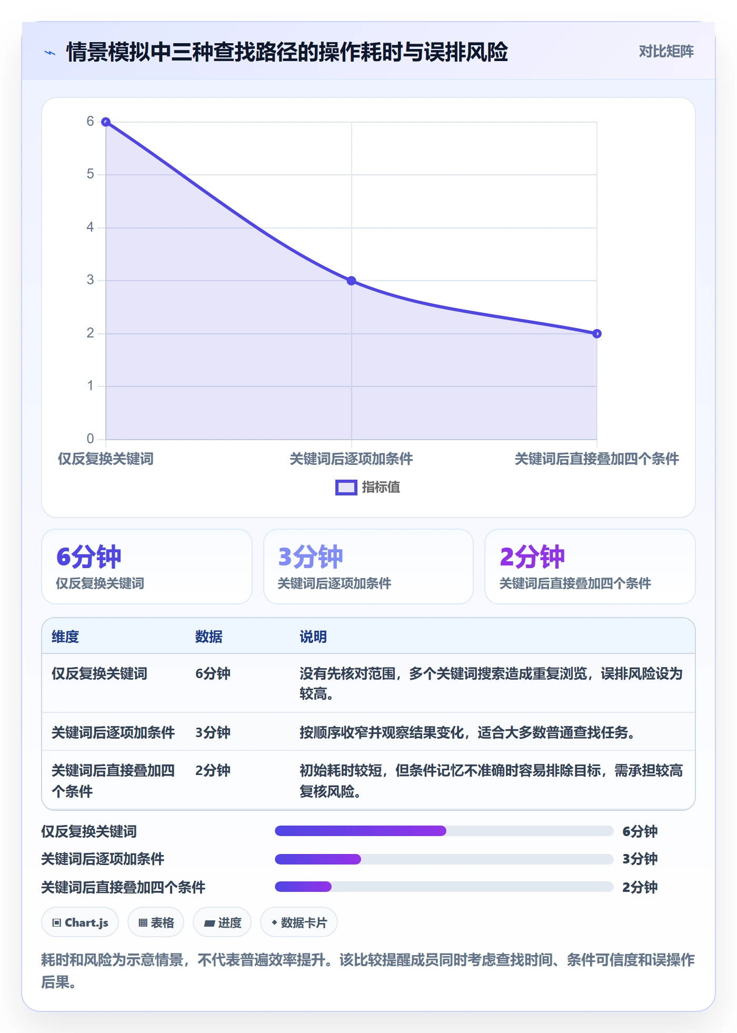The height and width of the screenshot is (1033, 737).
Task: Click progress bar for 关键词后直接叠加四个条件
Action: coord(444,887)
